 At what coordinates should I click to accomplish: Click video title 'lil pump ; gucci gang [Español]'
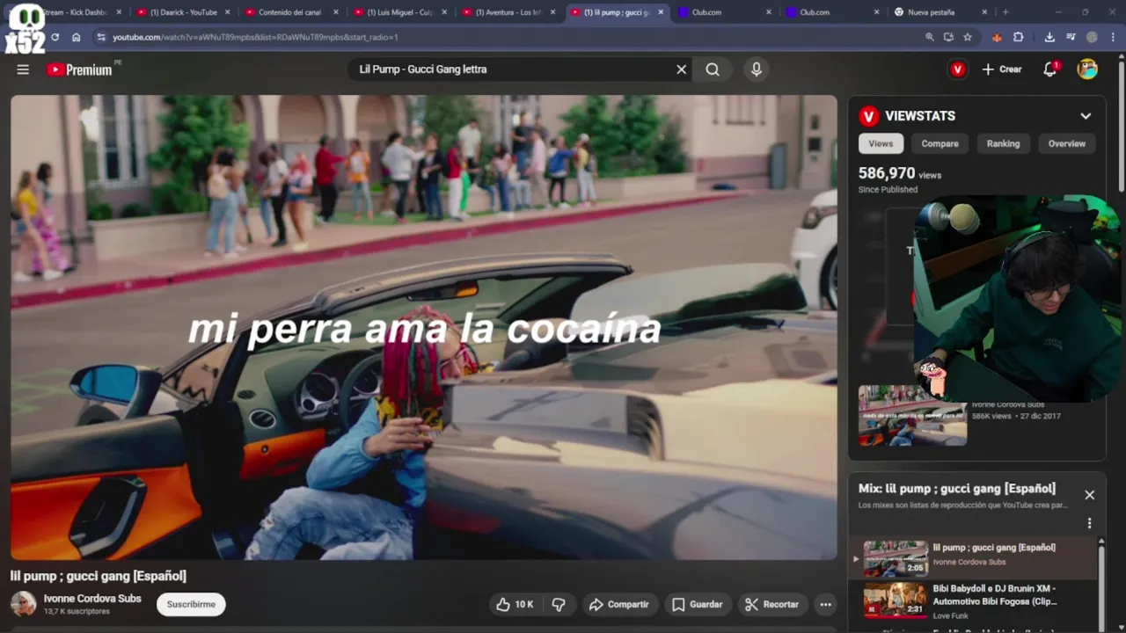click(x=99, y=576)
